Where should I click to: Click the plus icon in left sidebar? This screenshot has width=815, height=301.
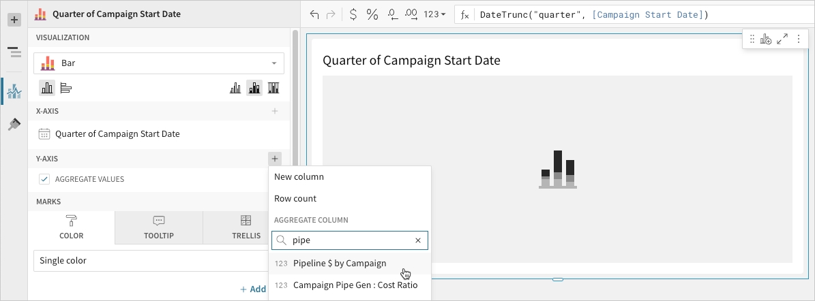pyautogui.click(x=14, y=20)
